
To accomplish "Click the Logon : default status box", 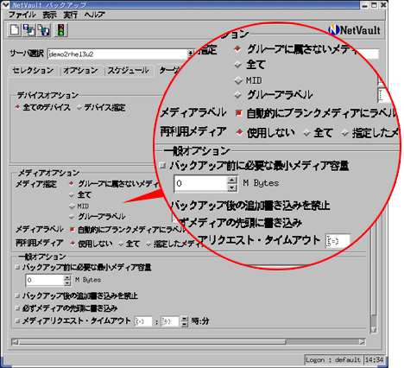I will [x=333, y=359].
